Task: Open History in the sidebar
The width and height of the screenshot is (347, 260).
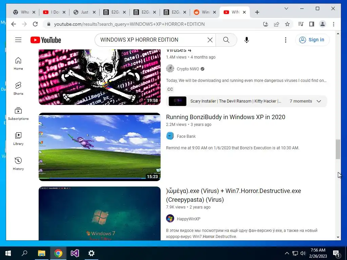Action: click(18, 164)
